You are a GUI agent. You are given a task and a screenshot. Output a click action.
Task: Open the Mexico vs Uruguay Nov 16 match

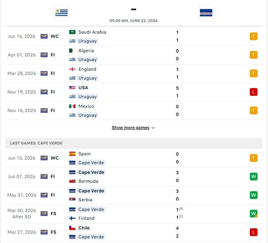pos(134,110)
